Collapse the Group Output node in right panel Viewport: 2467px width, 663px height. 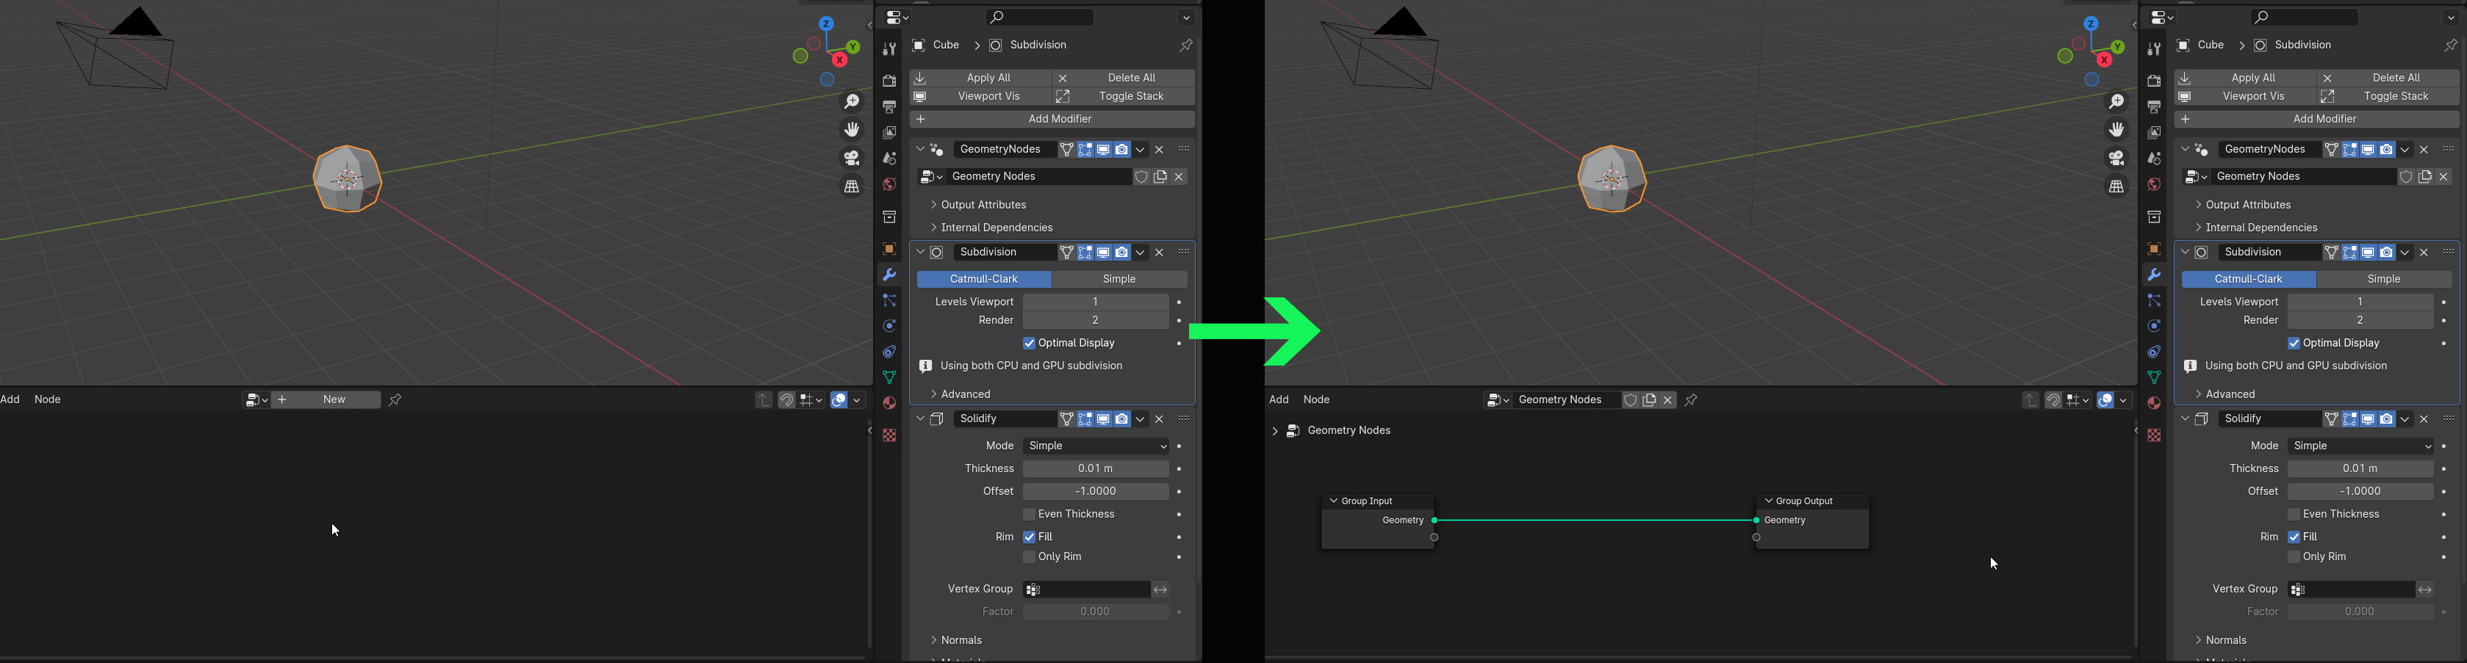click(x=1768, y=501)
